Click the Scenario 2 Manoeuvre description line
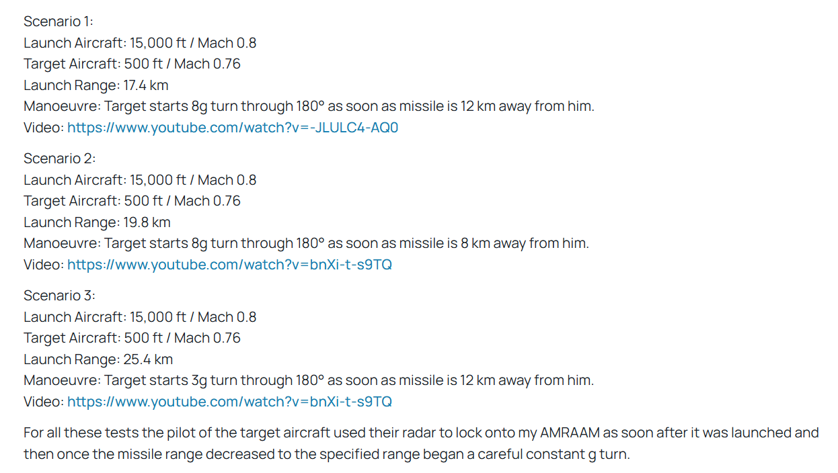The width and height of the screenshot is (838, 473). click(x=306, y=243)
